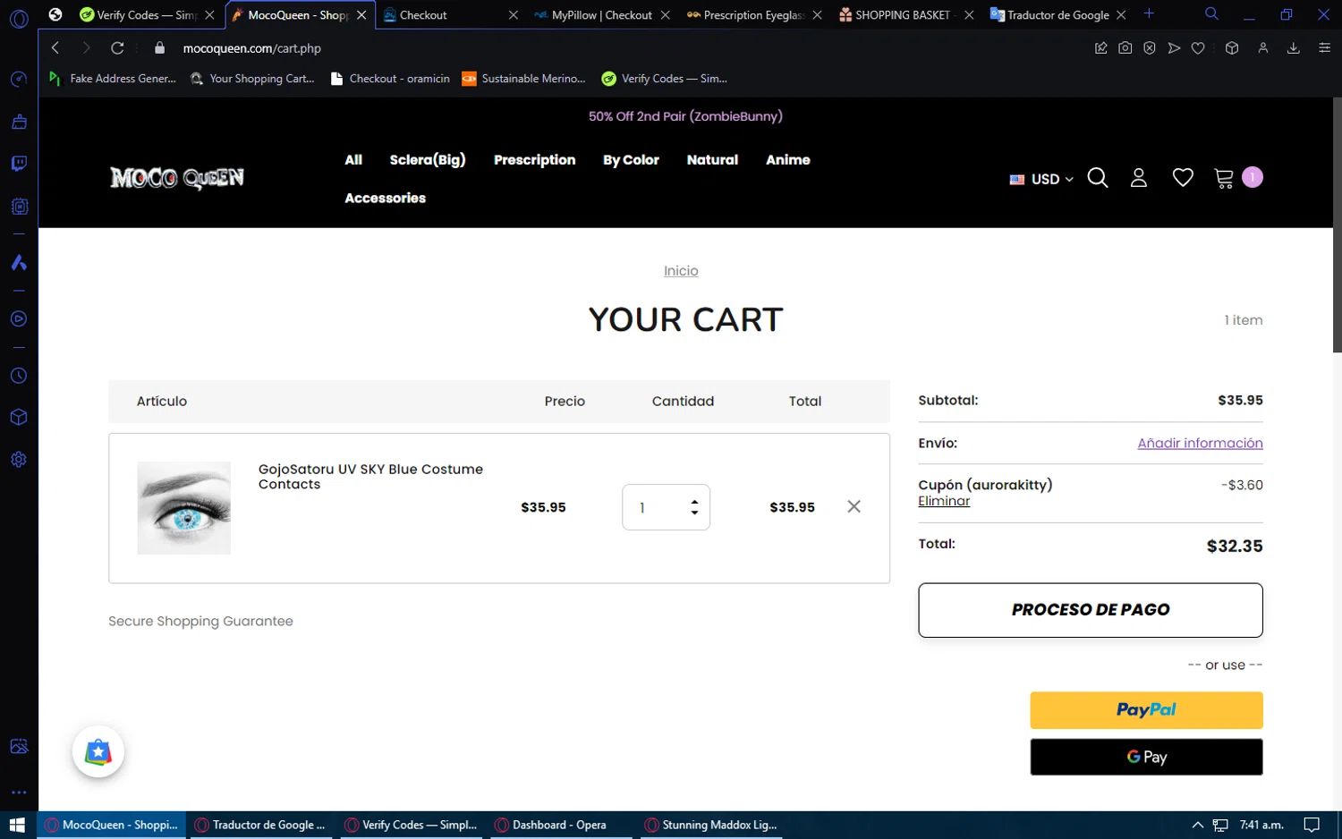This screenshot has width=1342, height=839.
Task: Click the 50% Off 2nd Pair banner
Action: (685, 116)
